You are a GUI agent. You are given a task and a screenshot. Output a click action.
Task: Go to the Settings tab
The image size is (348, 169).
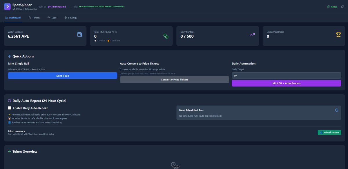(x=70, y=18)
